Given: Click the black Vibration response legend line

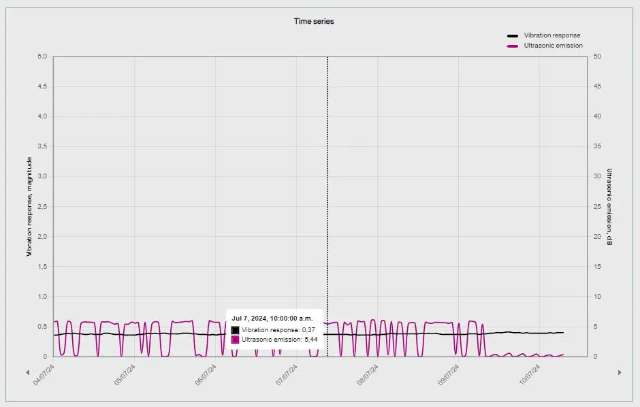Looking at the screenshot, I should 513,35.
